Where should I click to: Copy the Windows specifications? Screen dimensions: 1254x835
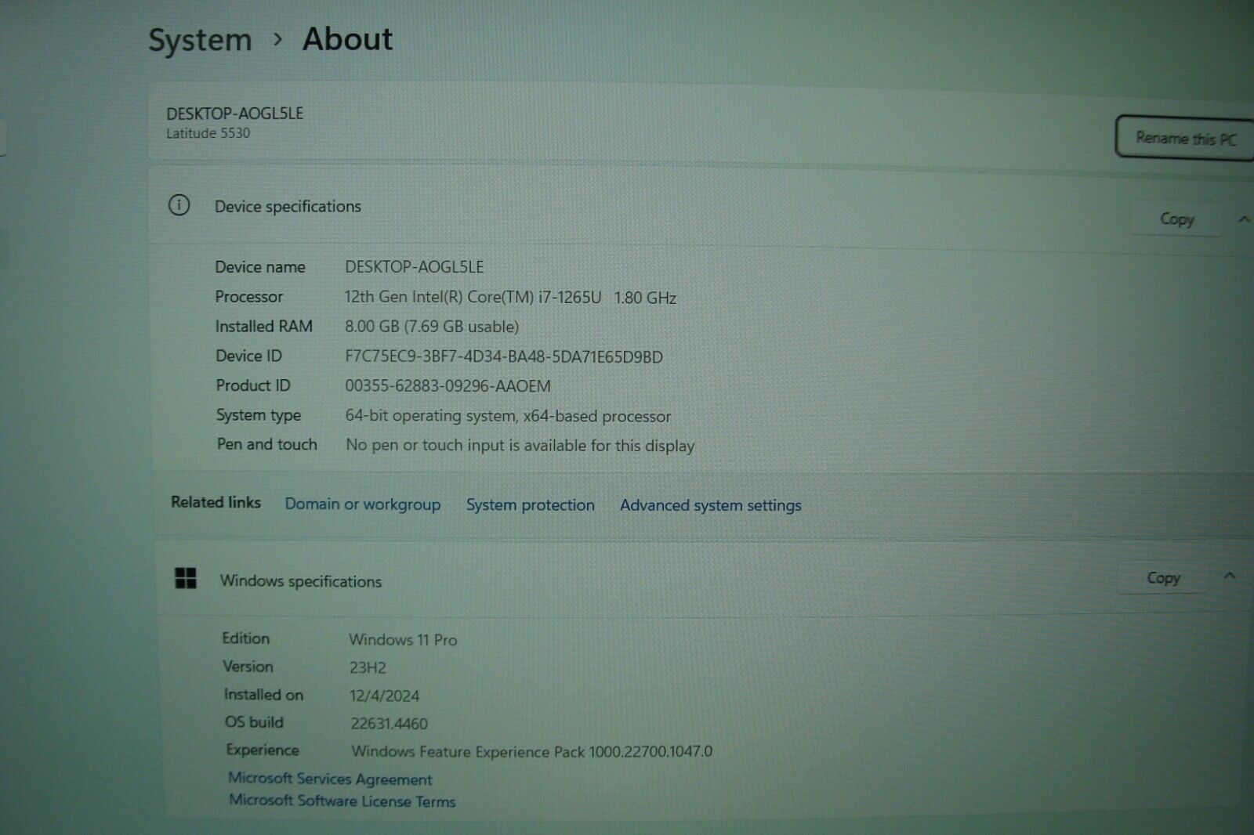(1163, 577)
